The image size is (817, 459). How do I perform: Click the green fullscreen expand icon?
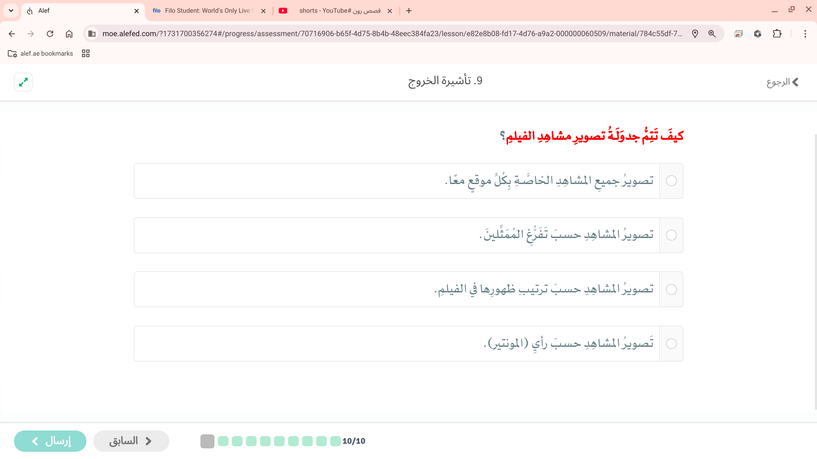(x=23, y=82)
